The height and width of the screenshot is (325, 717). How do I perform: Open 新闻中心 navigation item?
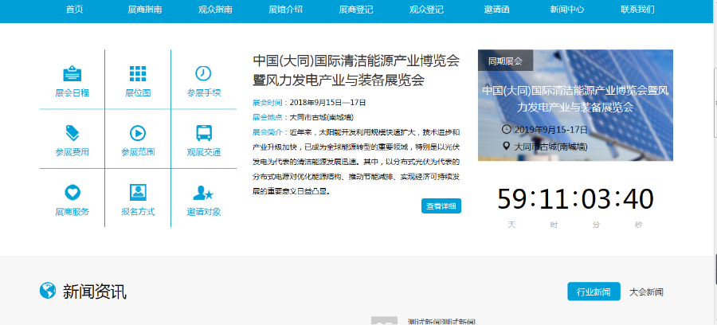567,10
